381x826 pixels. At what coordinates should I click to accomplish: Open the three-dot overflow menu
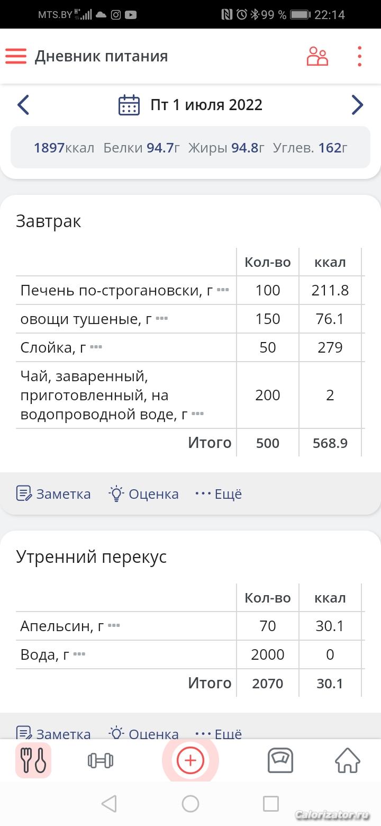359,56
